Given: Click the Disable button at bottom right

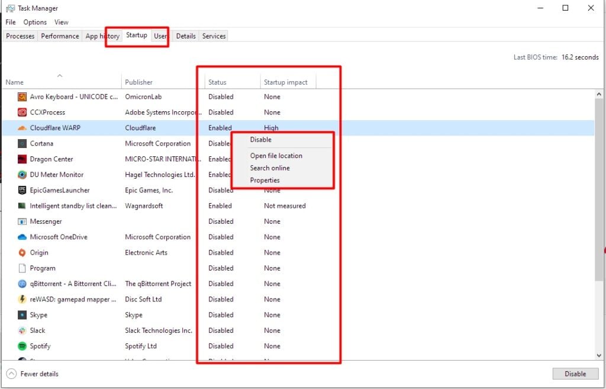Looking at the screenshot, I should pos(575,374).
